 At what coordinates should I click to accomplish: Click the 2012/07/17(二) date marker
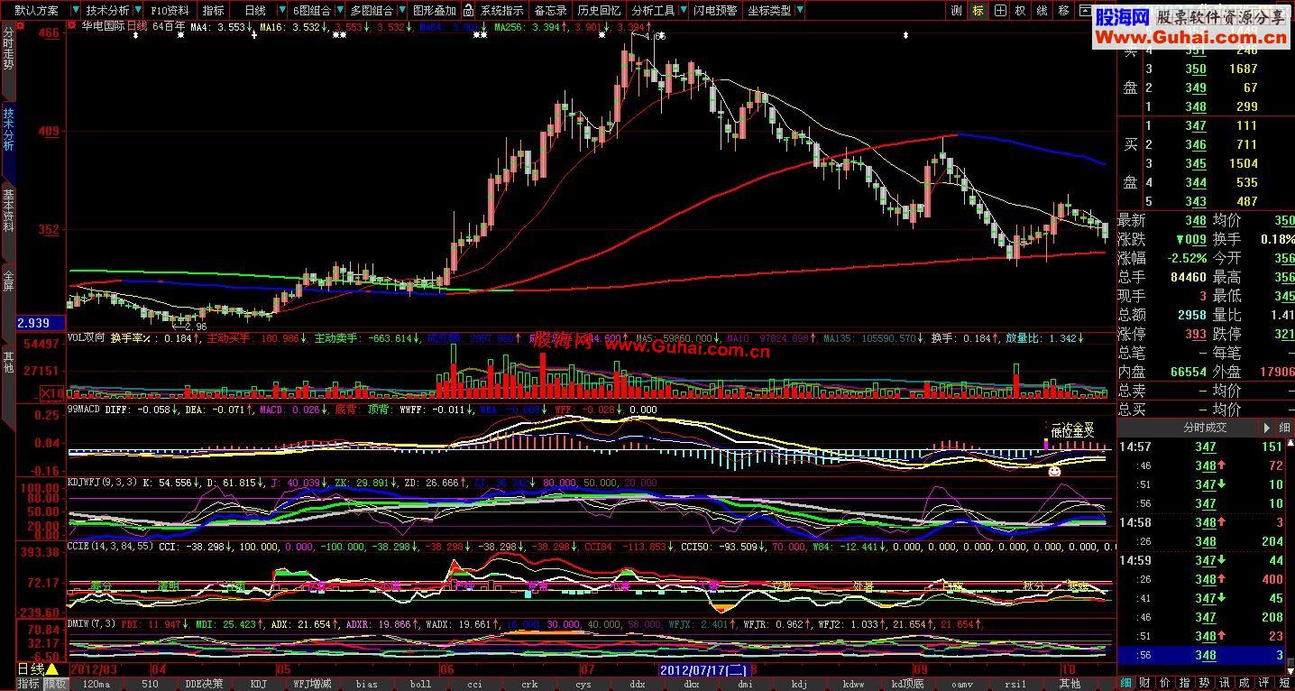point(703,670)
